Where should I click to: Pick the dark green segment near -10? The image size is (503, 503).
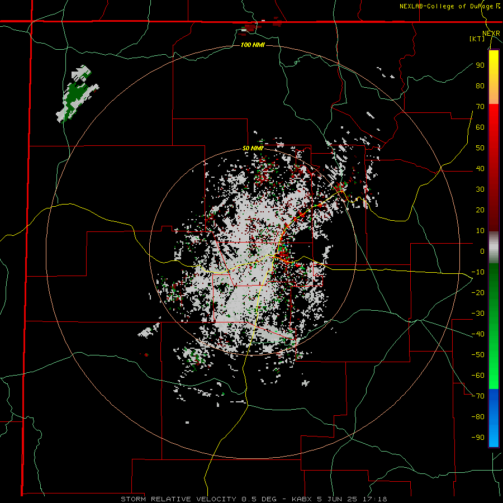(493, 274)
